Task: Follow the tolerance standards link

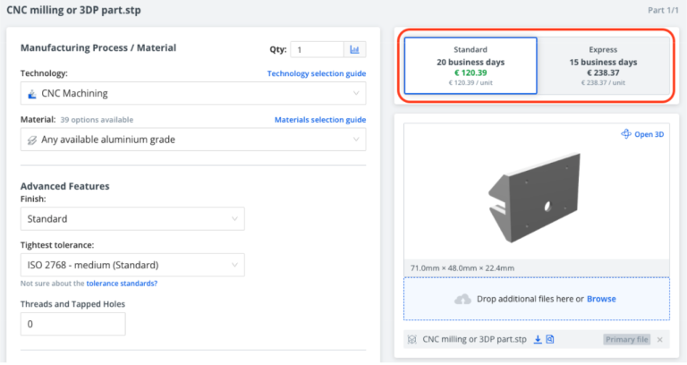Action: pos(122,284)
